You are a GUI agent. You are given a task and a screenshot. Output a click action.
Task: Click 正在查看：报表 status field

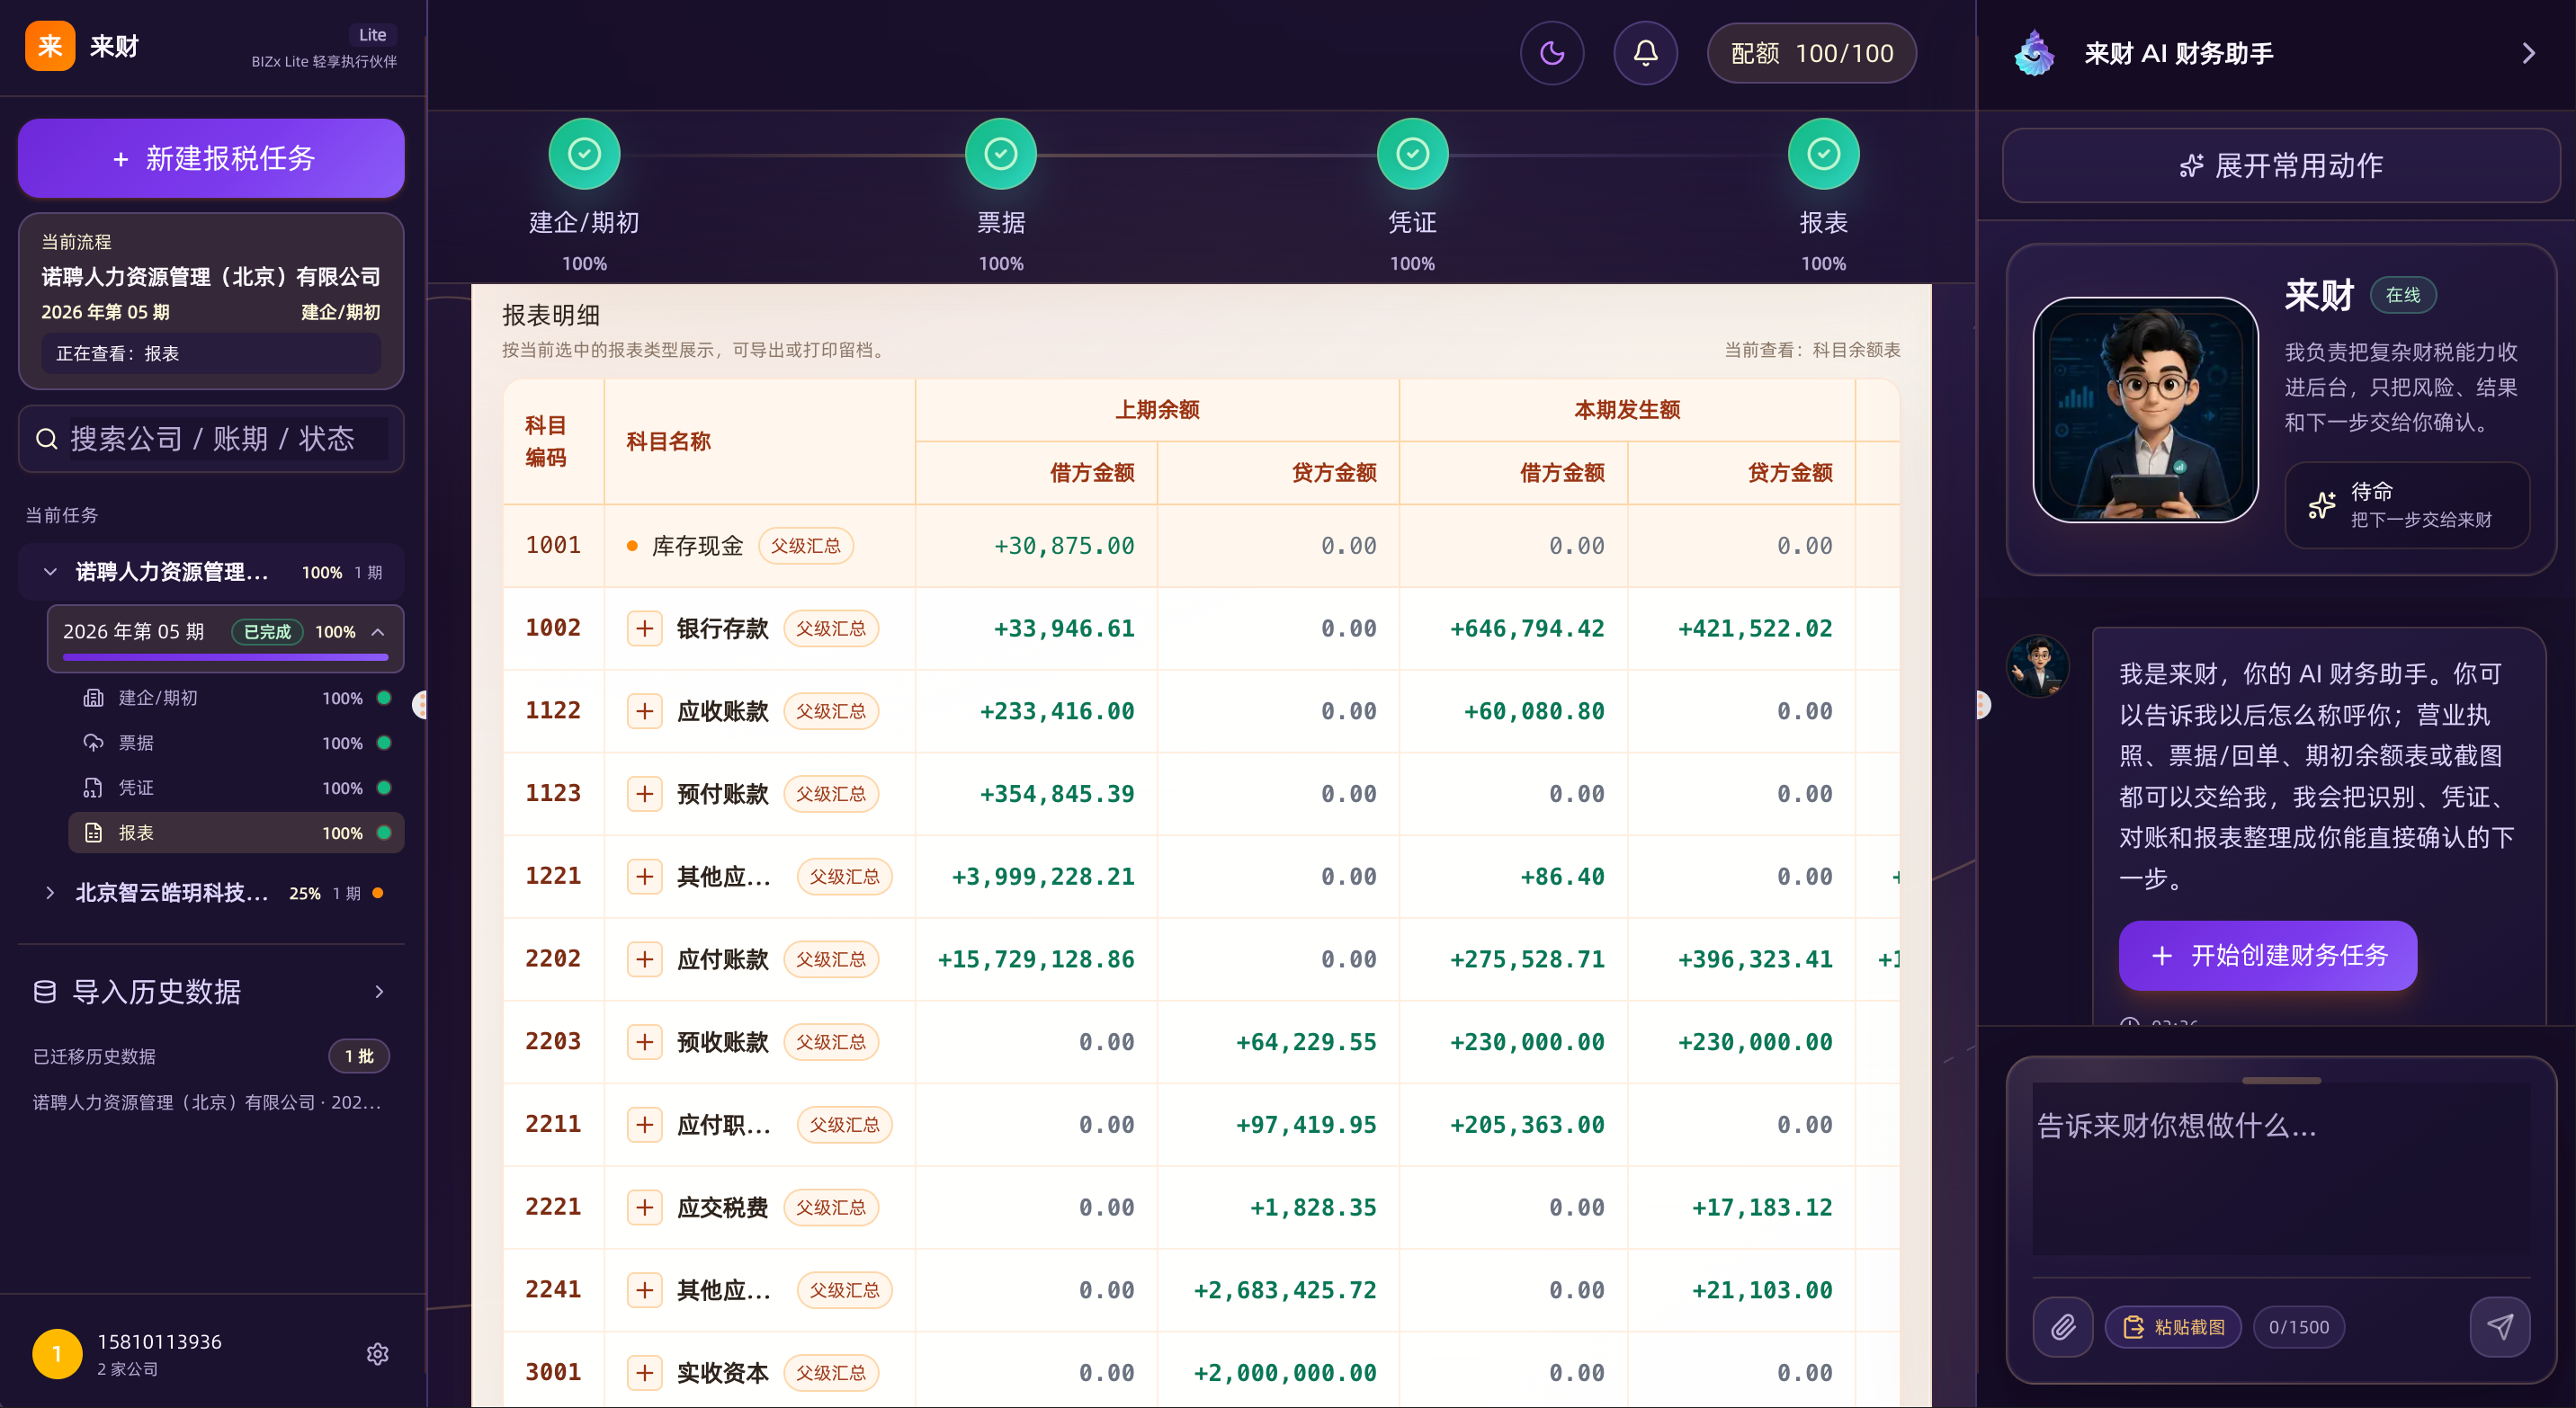[211, 353]
